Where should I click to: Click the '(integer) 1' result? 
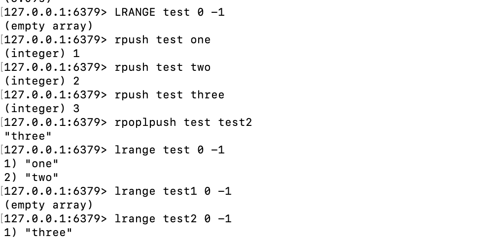[x=42, y=54]
